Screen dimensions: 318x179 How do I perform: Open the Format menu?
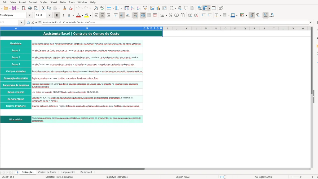[x=33, y=2]
